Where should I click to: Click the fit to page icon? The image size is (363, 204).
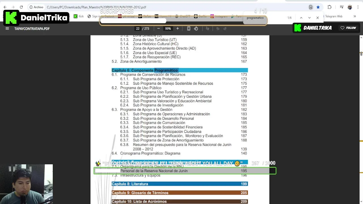189,28
